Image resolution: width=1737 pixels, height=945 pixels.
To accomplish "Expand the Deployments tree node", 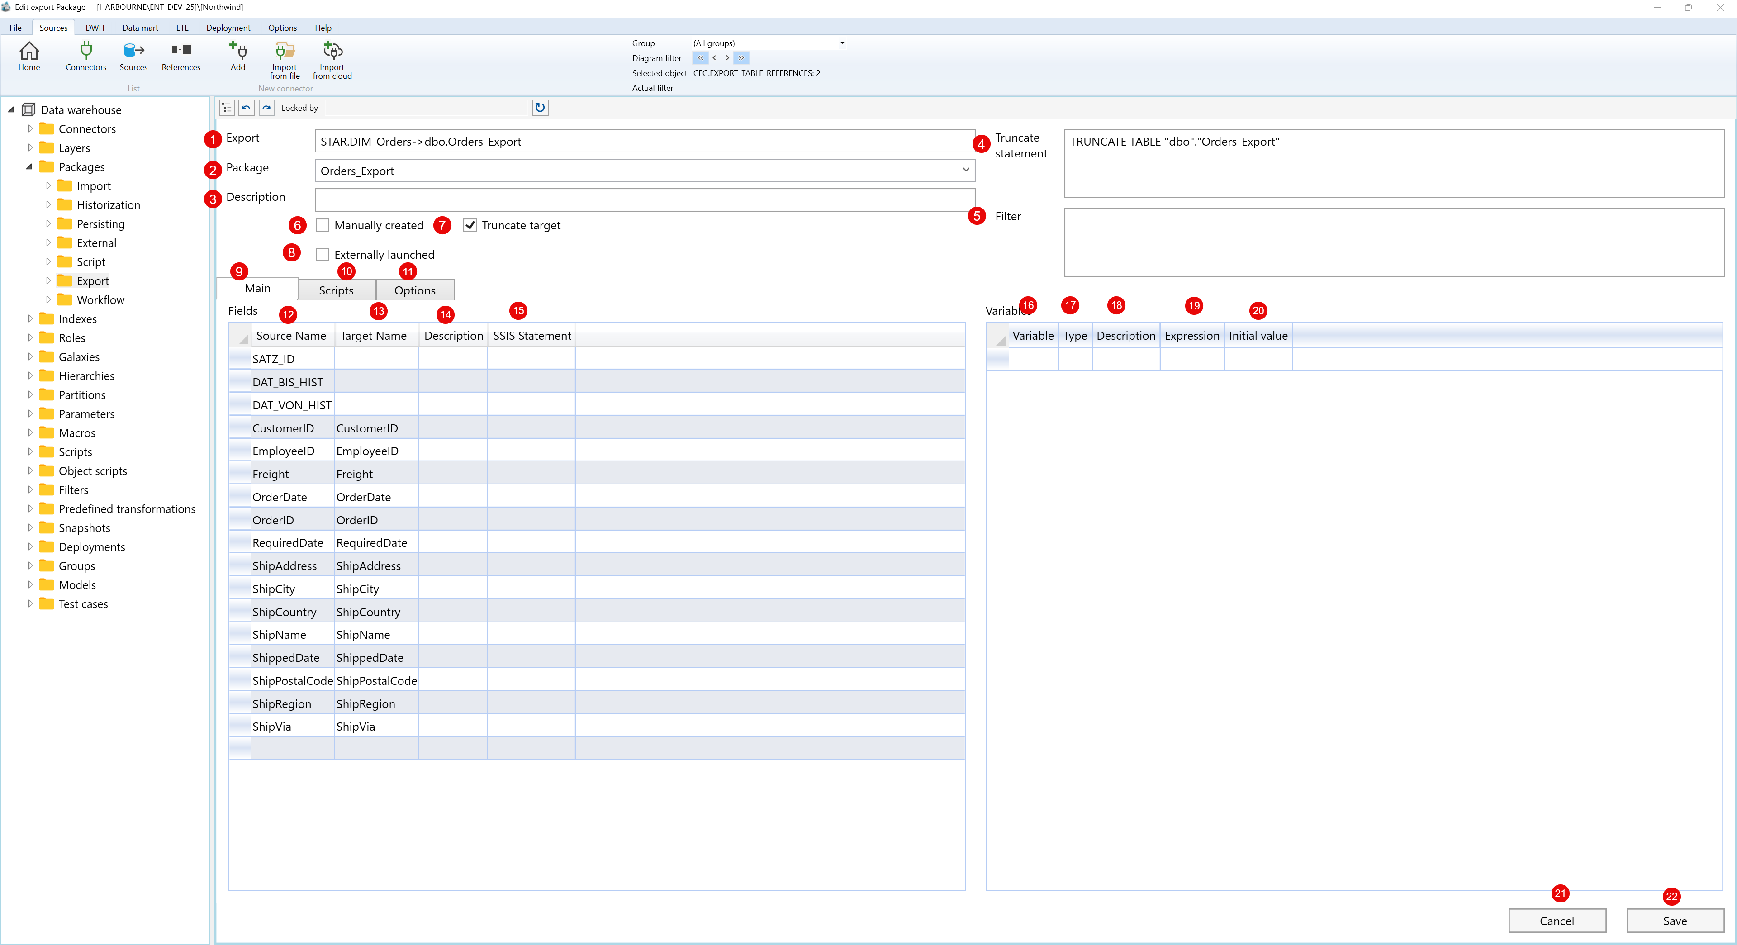I will [x=30, y=546].
